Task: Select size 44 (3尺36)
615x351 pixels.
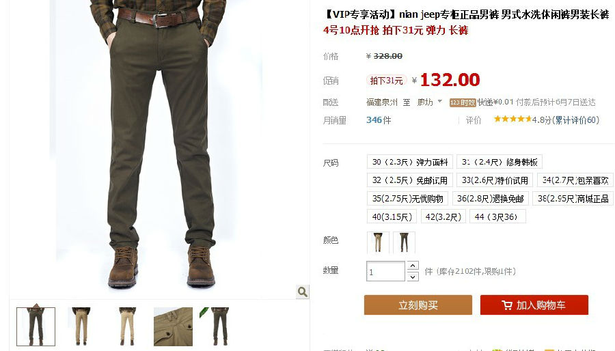Action: click(497, 216)
